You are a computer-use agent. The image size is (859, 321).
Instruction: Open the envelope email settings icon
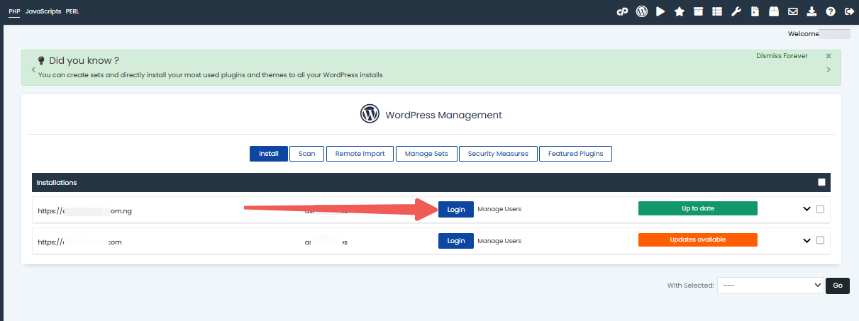click(793, 11)
